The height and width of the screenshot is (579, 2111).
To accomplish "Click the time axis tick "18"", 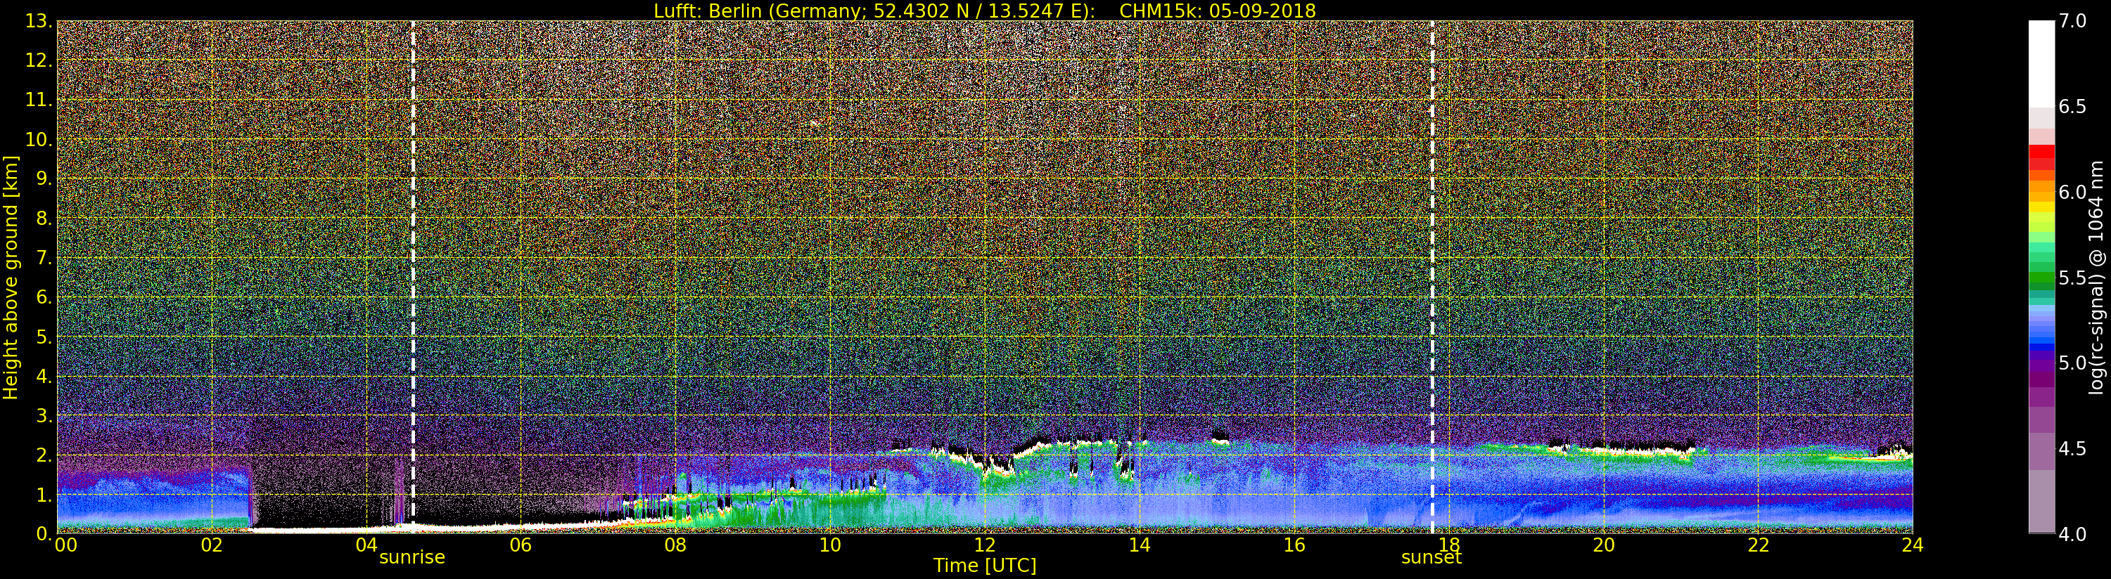I will 1449,545.
